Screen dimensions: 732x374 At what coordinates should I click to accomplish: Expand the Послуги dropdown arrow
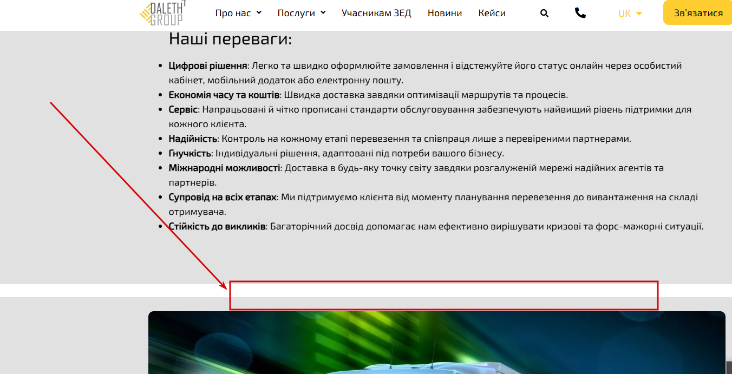coord(323,13)
